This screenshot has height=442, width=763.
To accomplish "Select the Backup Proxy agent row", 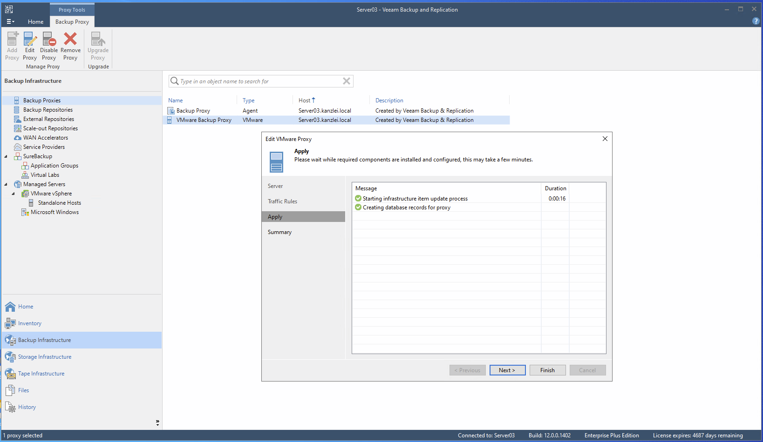I will [x=338, y=111].
